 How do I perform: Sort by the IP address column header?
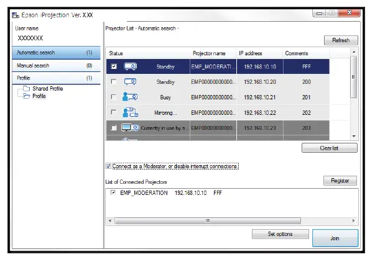point(259,53)
